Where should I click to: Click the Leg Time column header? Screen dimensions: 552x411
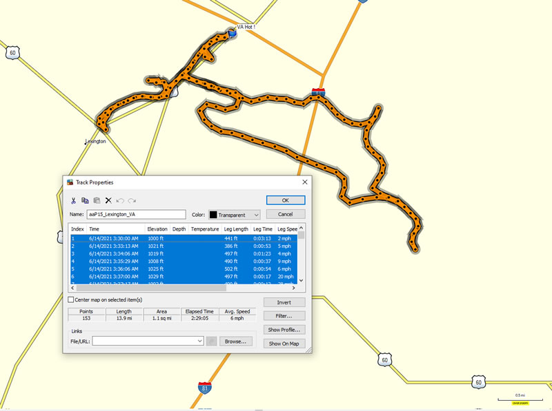263,229
